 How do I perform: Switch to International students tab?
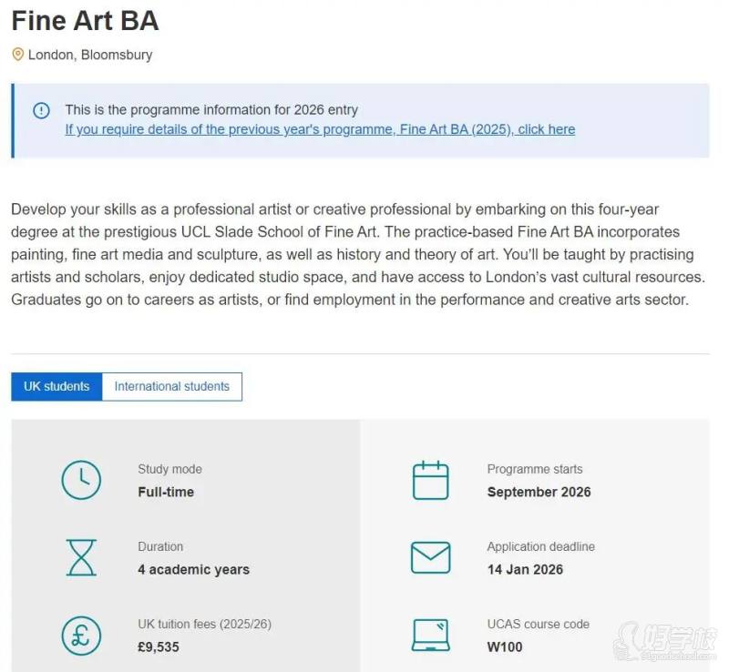[172, 386]
